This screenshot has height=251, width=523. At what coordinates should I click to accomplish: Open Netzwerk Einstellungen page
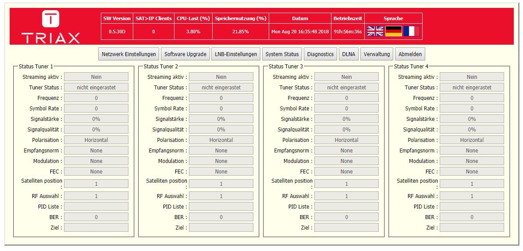coord(129,54)
